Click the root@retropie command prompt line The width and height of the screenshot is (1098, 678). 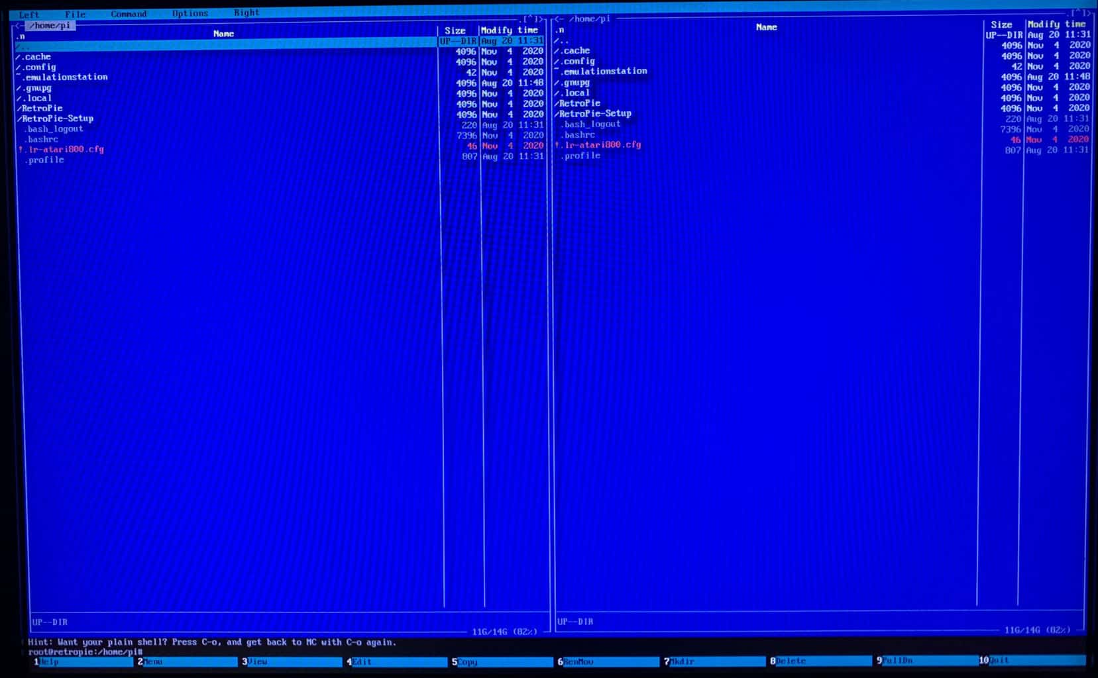86,652
